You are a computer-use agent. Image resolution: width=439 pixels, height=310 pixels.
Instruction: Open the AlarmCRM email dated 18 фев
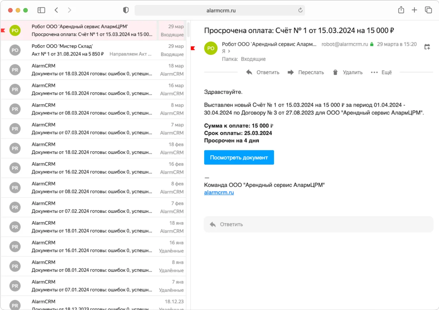click(93, 149)
